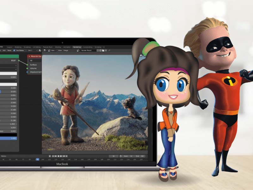Click the editor type selector icon in the header

[44, 50]
